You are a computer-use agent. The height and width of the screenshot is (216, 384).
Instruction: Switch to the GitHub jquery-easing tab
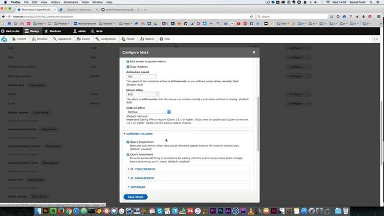pyautogui.click(x=121, y=10)
